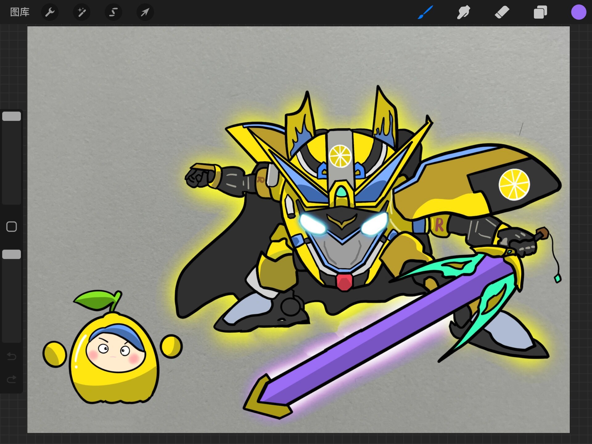The height and width of the screenshot is (444, 592).
Task: Tap the undo arrow
Action: click(11, 356)
